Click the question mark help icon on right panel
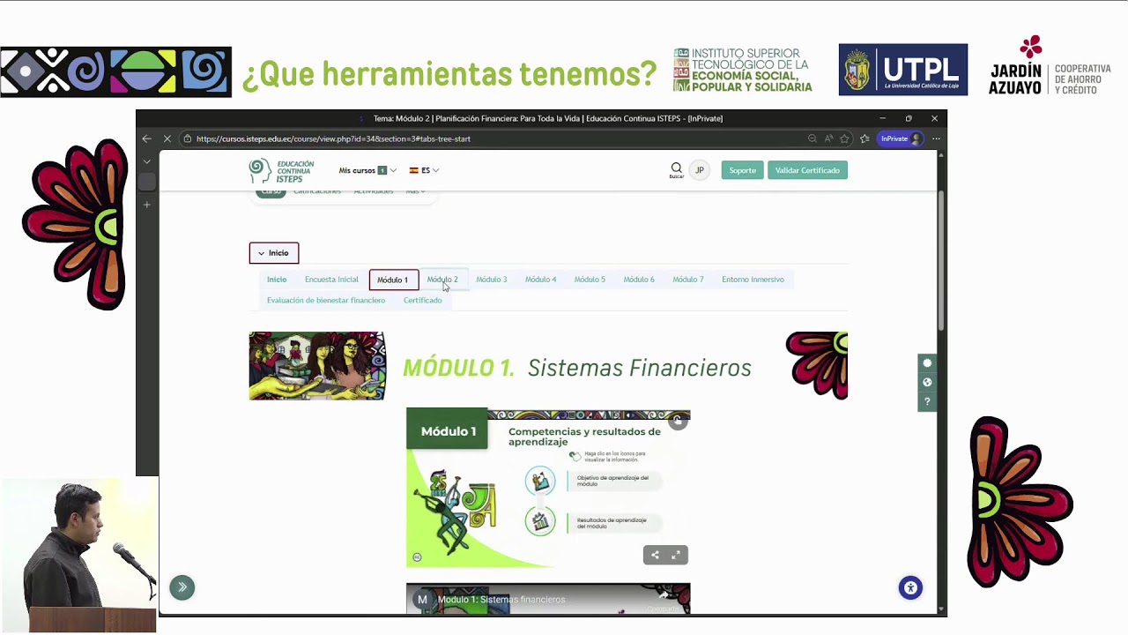This screenshot has height=635, width=1128. pyautogui.click(x=927, y=401)
